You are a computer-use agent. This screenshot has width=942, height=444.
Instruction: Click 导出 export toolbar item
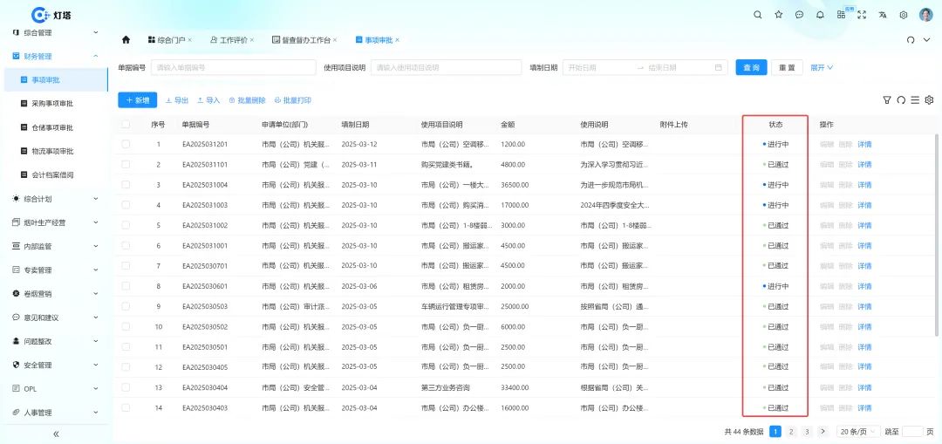point(176,100)
